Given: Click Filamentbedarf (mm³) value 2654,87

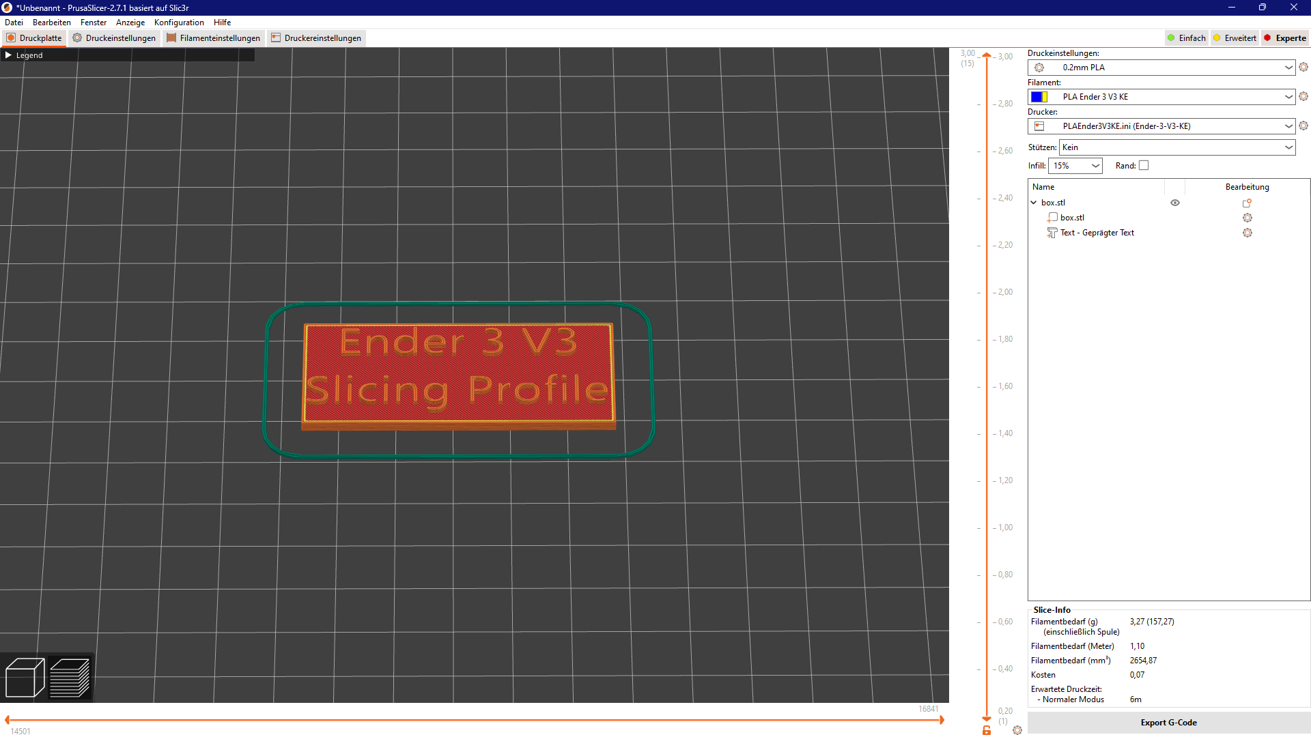Looking at the screenshot, I should tap(1143, 661).
